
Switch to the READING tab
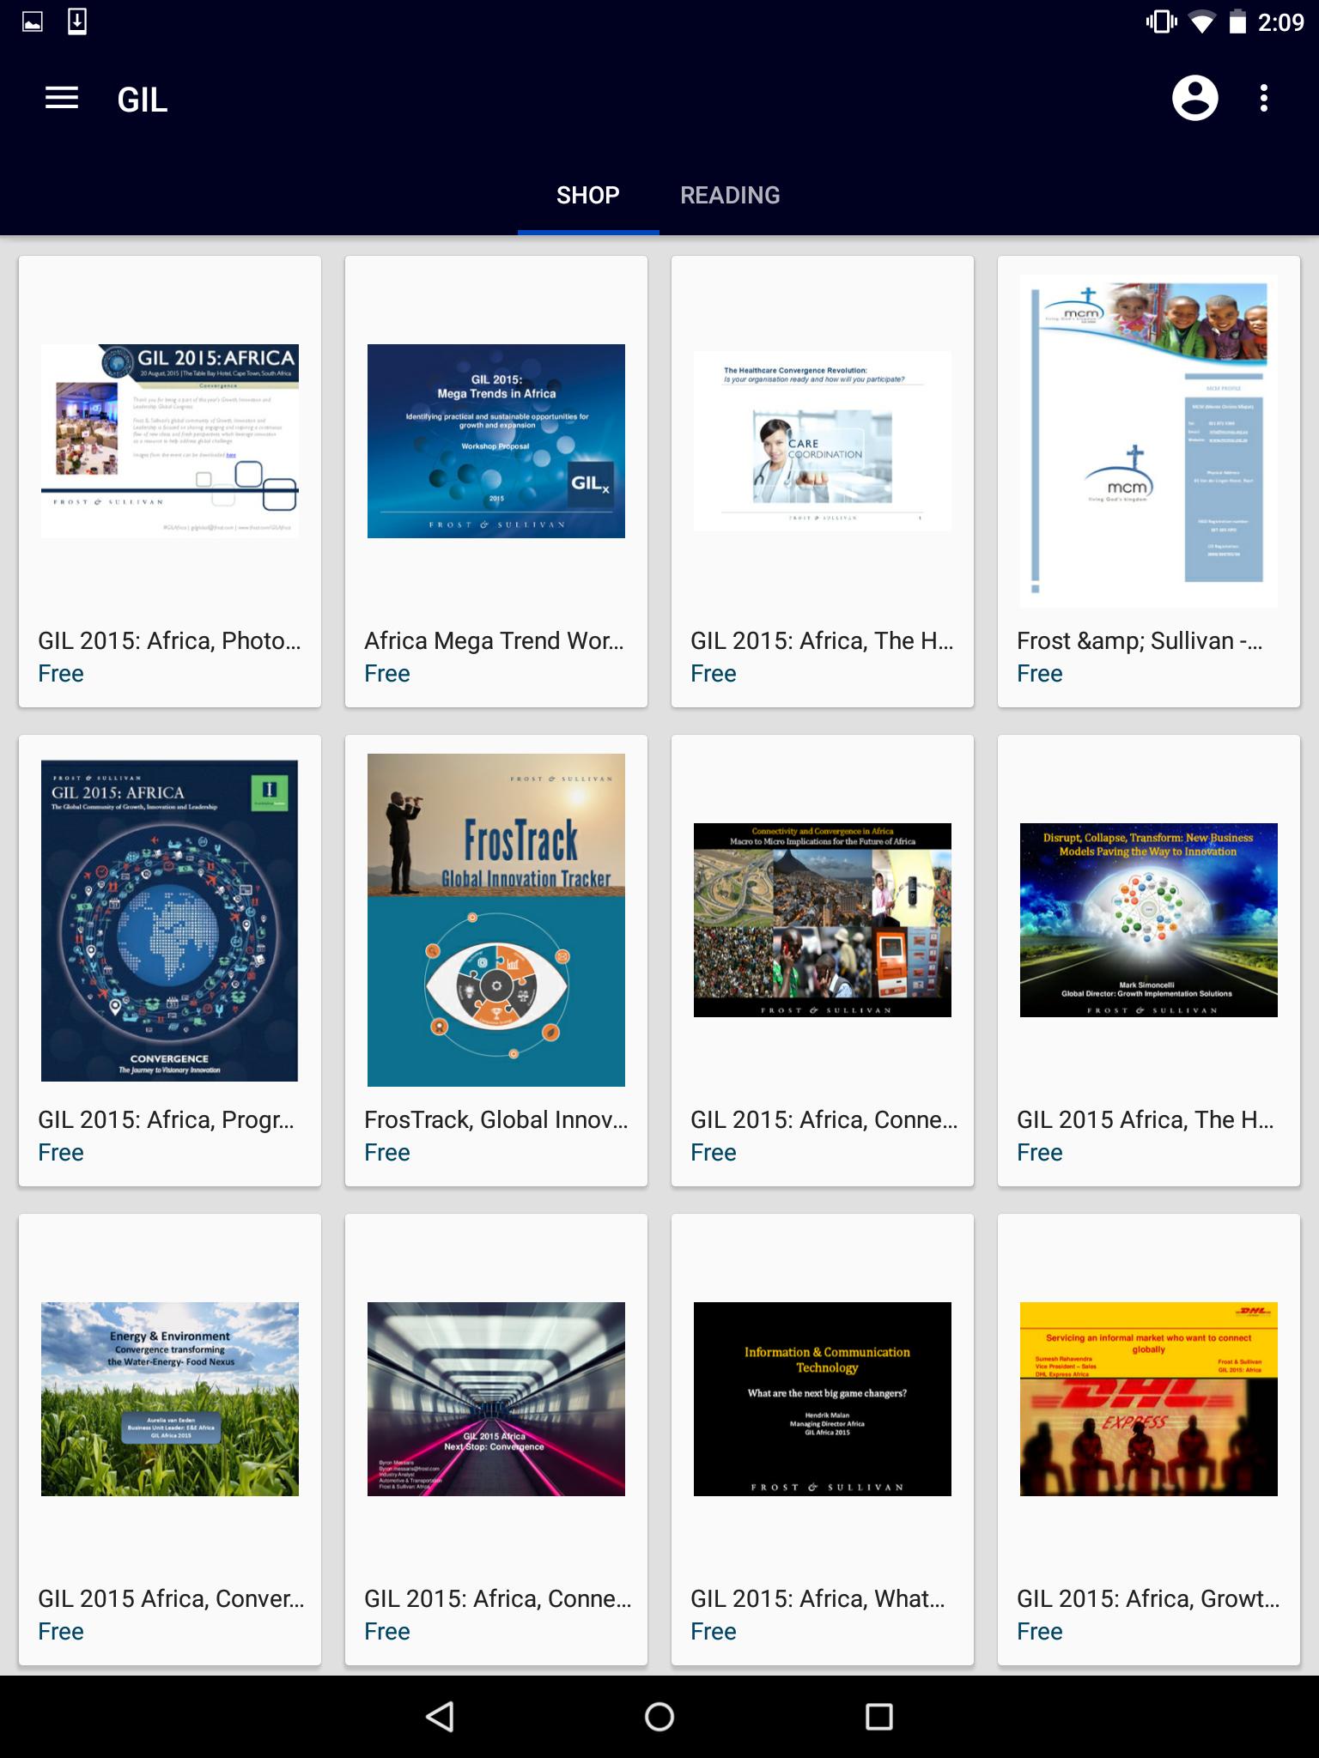pyautogui.click(x=730, y=196)
